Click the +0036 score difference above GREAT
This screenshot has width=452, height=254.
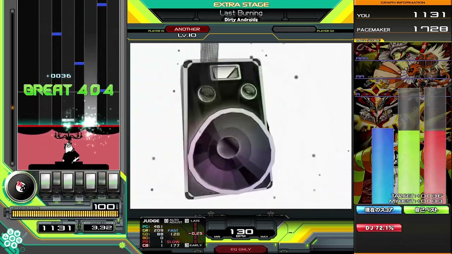click(x=58, y=76)
